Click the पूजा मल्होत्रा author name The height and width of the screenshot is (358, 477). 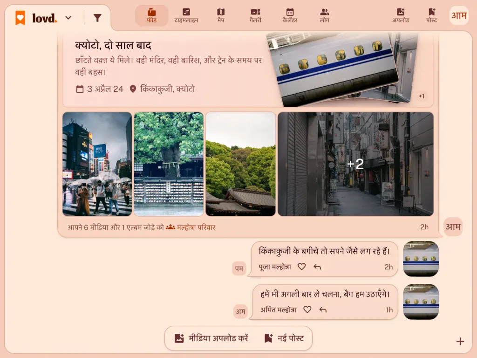(275, 267)
